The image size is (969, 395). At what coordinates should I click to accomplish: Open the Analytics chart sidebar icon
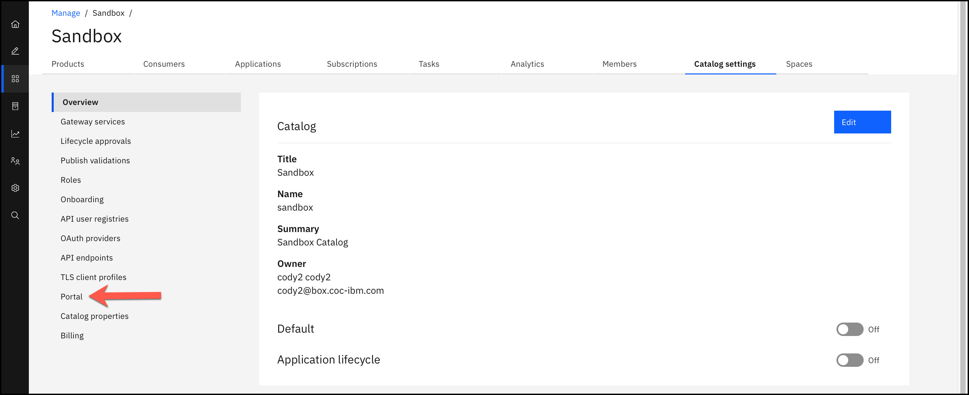pos(15,133)
